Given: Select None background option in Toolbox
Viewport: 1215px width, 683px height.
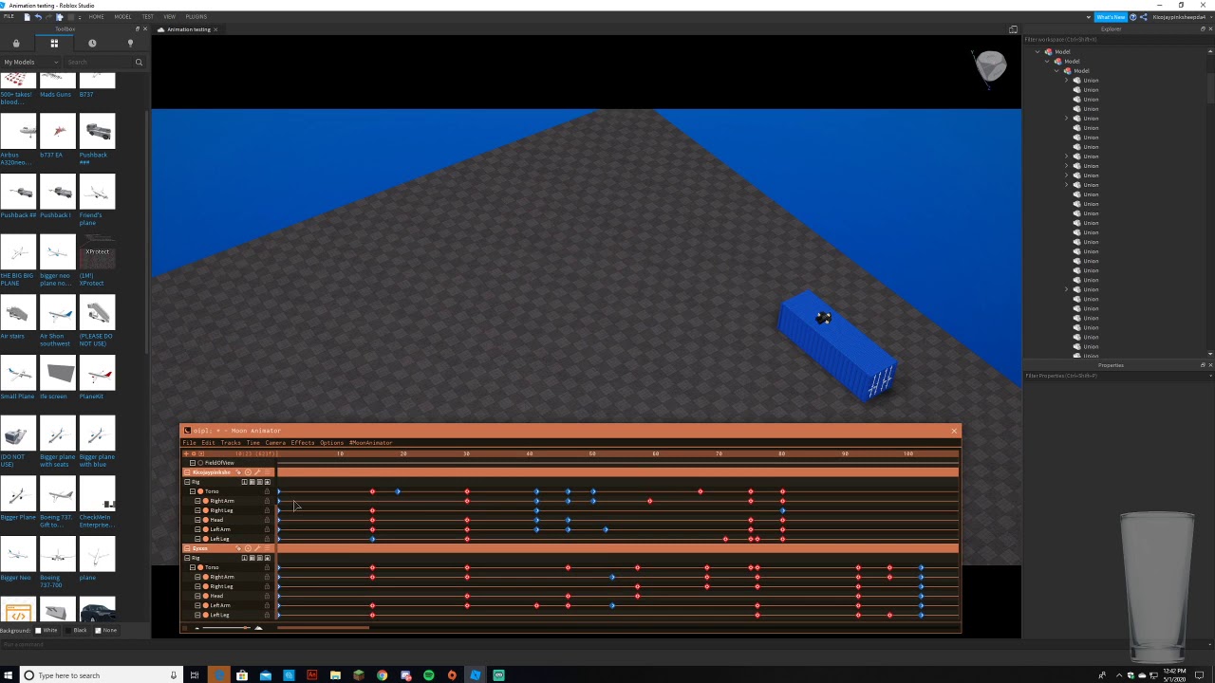Looking at the screenshot, I should pyautogui.click(x=105, y=630).
